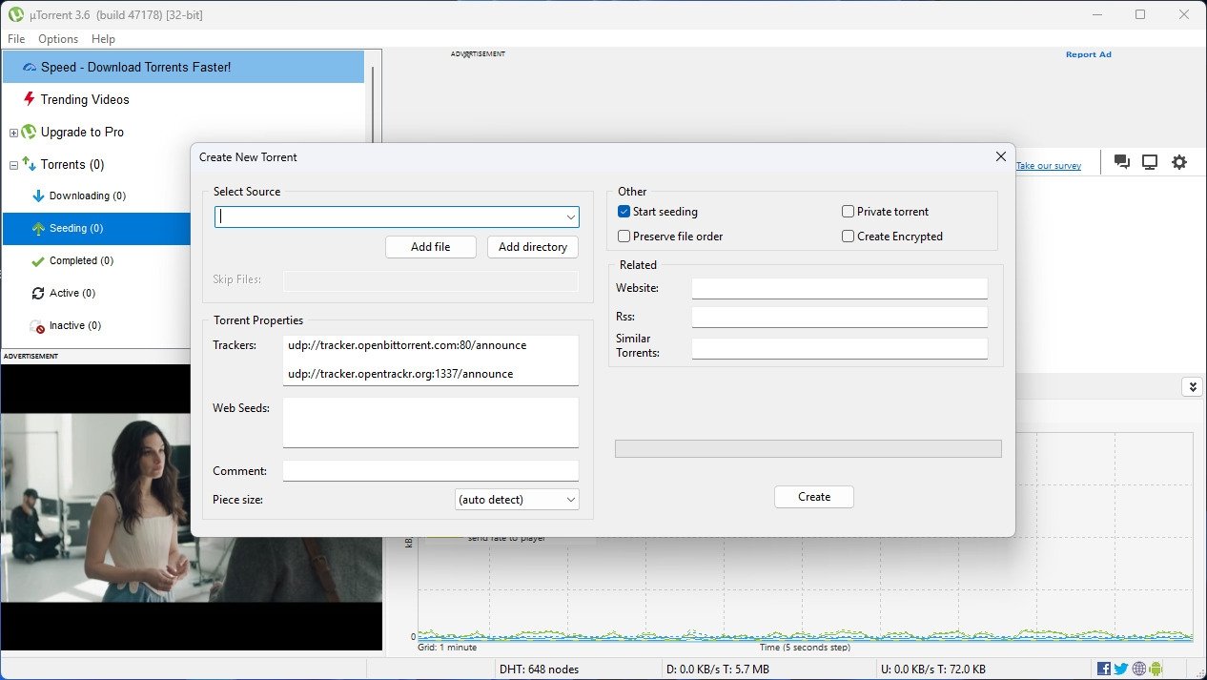Click the Seeding green arrow icon
Screen dimensions: 1207x680
39,228
